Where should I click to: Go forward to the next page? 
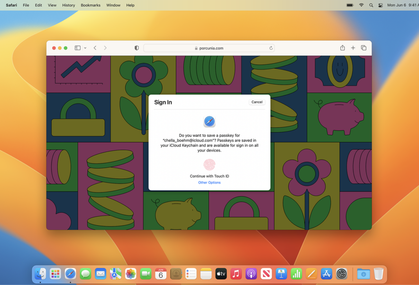(x=105, y=48)
